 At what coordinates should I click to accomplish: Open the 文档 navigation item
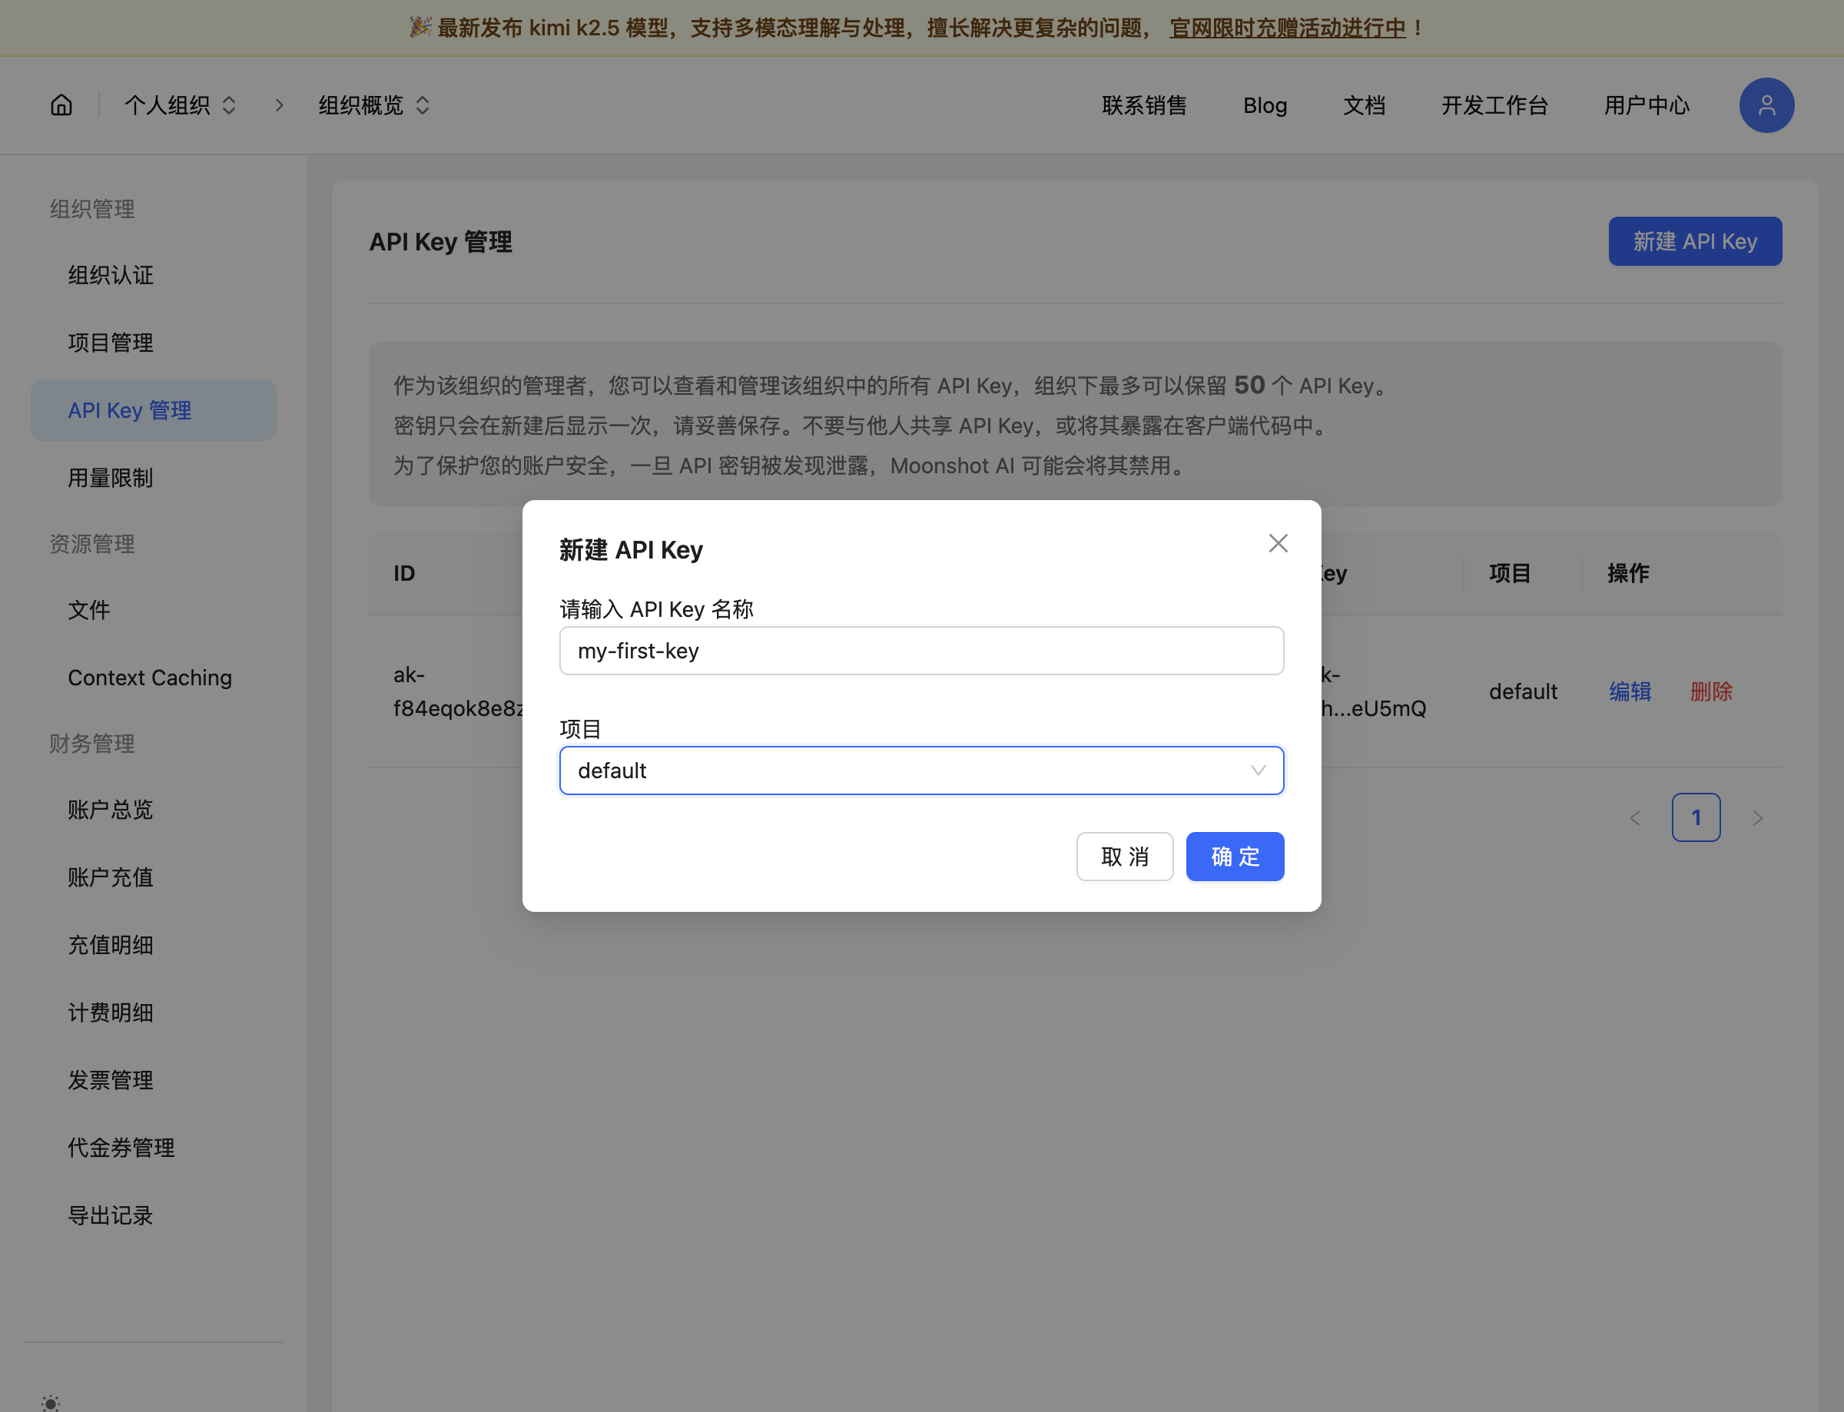click(x=1362, y=105)
